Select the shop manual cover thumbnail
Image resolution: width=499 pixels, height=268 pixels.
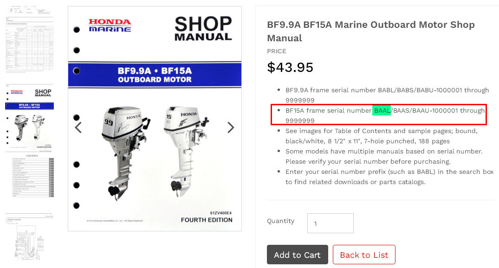(x=29, y=118)
